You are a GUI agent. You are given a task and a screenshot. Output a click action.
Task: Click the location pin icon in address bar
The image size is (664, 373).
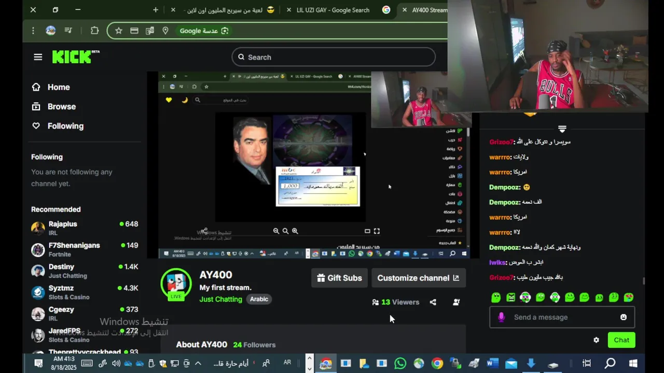pos(165,31)
